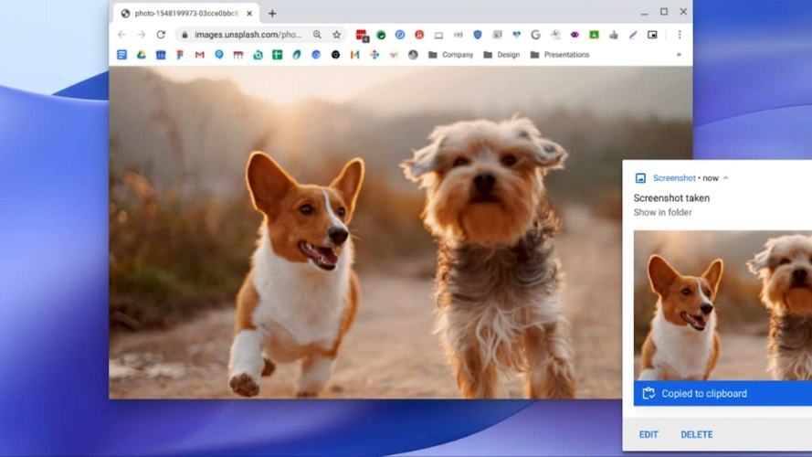Go back with the browser back arrow
This screenshot has width=812, height=457.
point(121,35)
